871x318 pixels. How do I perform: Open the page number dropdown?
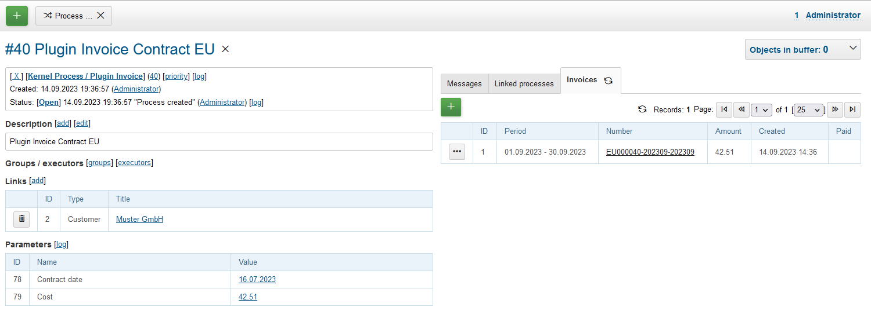(761, 109)
